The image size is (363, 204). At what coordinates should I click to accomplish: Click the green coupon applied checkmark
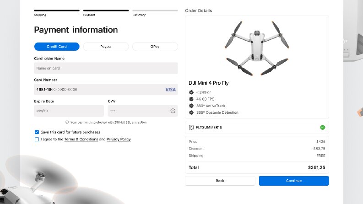pyautogui.click(x=322, y=128)
